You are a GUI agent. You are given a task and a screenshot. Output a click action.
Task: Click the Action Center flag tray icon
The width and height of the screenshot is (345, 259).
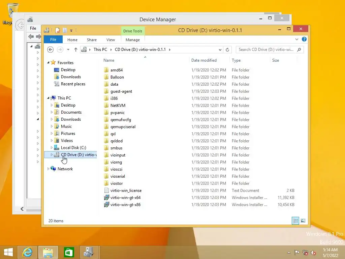[297, 252]
